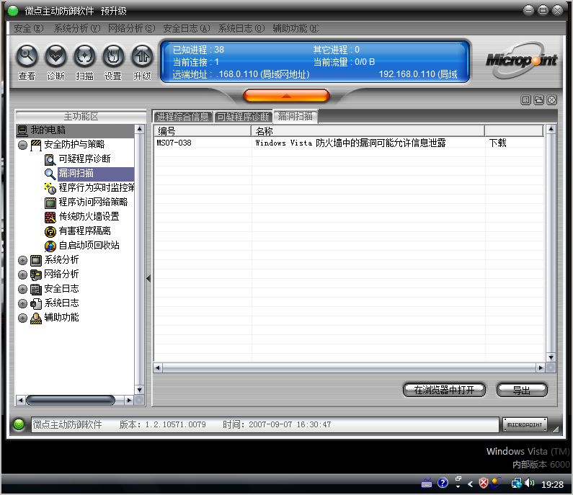The height and width of the screenshot is (495, 573).
Task: Click the list-view icon above the tab panel
Action: (x=526, y=99)
